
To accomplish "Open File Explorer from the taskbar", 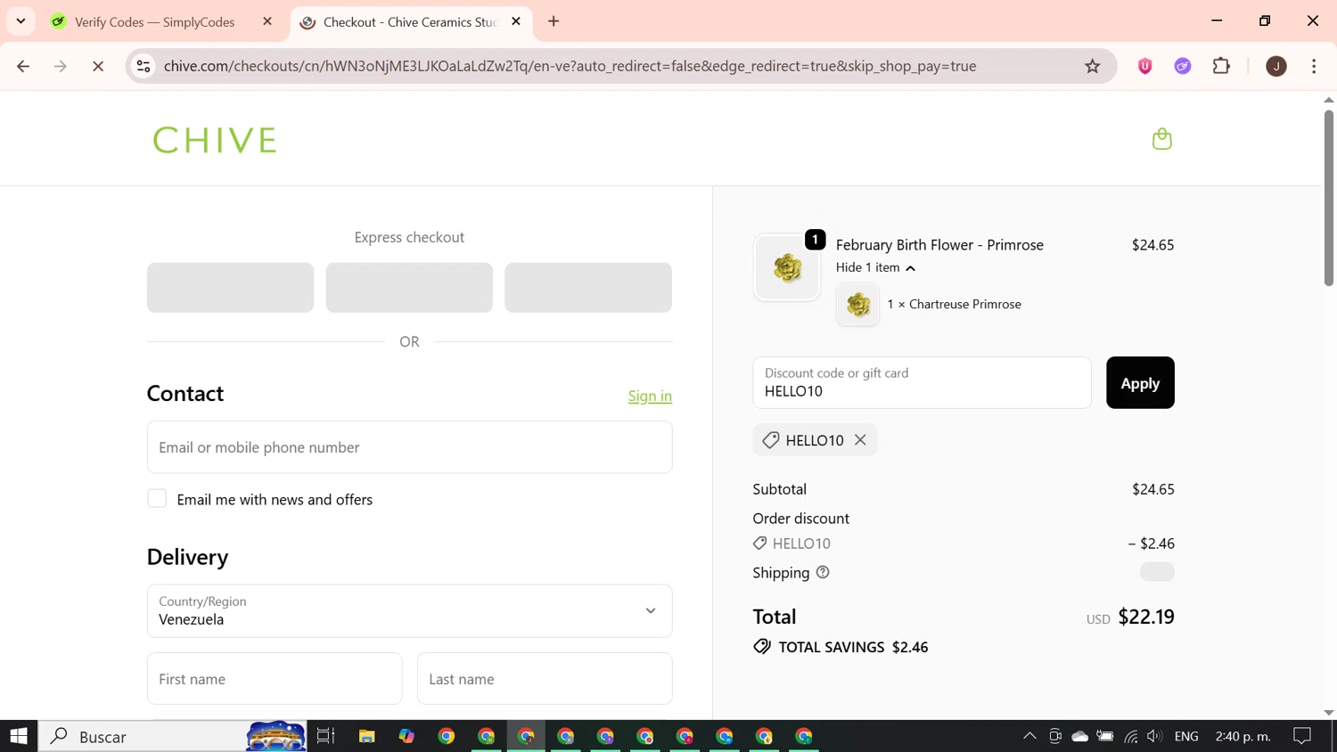I will tap(366, 736).
